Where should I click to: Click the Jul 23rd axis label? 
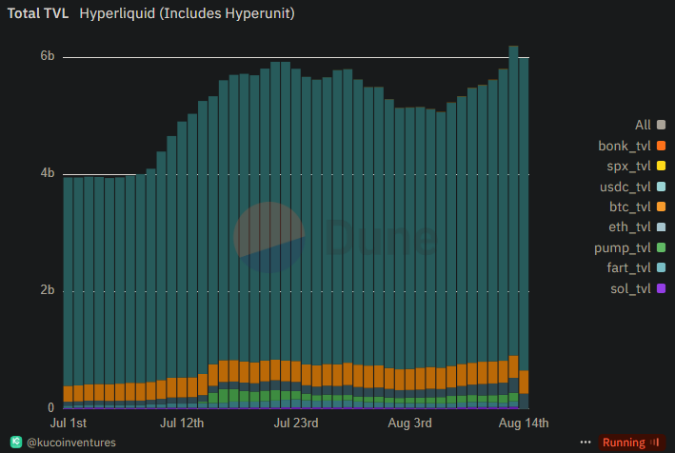pyautogui.click(x=296, y=423)
